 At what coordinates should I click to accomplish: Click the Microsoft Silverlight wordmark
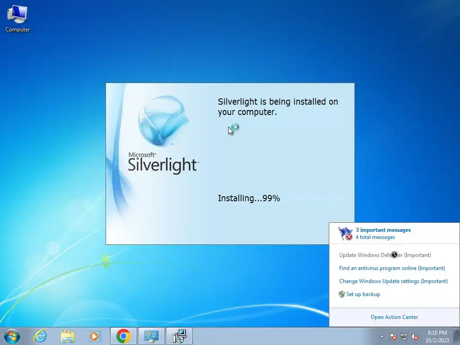[164, 163]
